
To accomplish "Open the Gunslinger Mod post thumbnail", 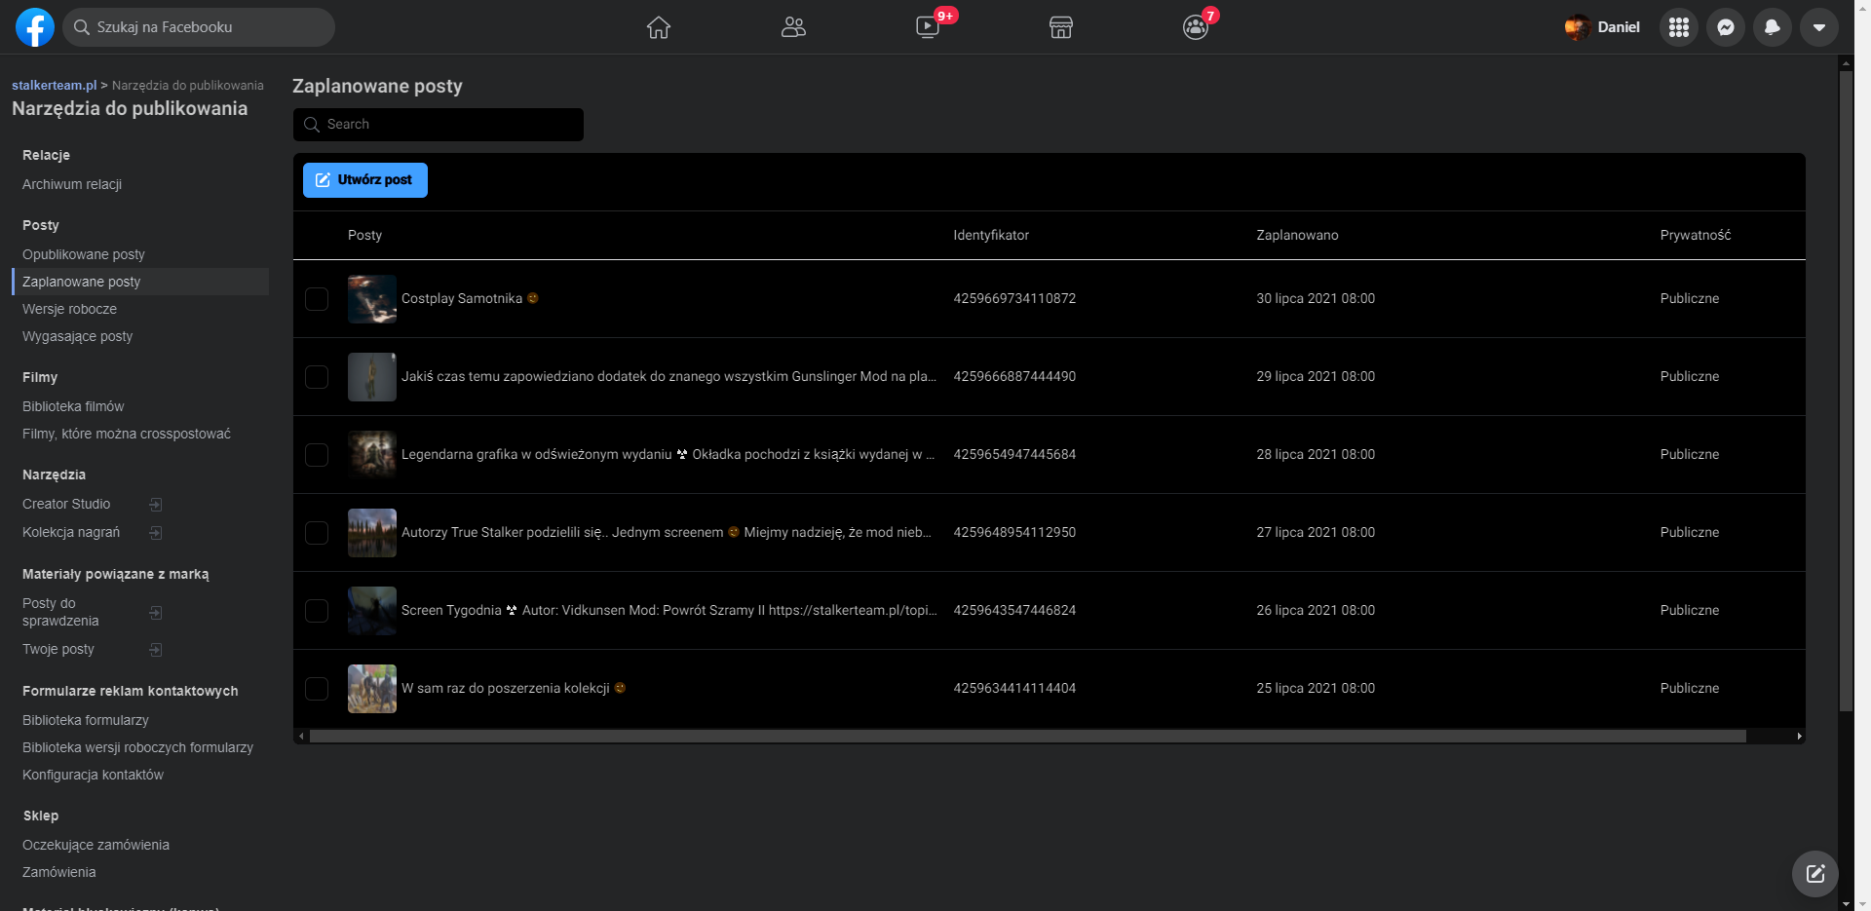I will coord(372,377).
